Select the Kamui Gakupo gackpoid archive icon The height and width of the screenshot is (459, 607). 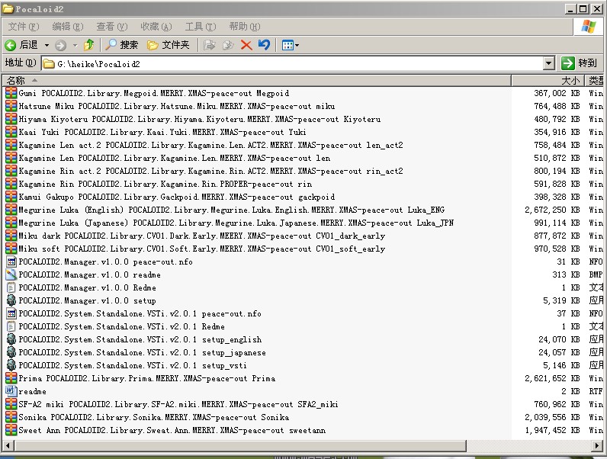point(11,197)
